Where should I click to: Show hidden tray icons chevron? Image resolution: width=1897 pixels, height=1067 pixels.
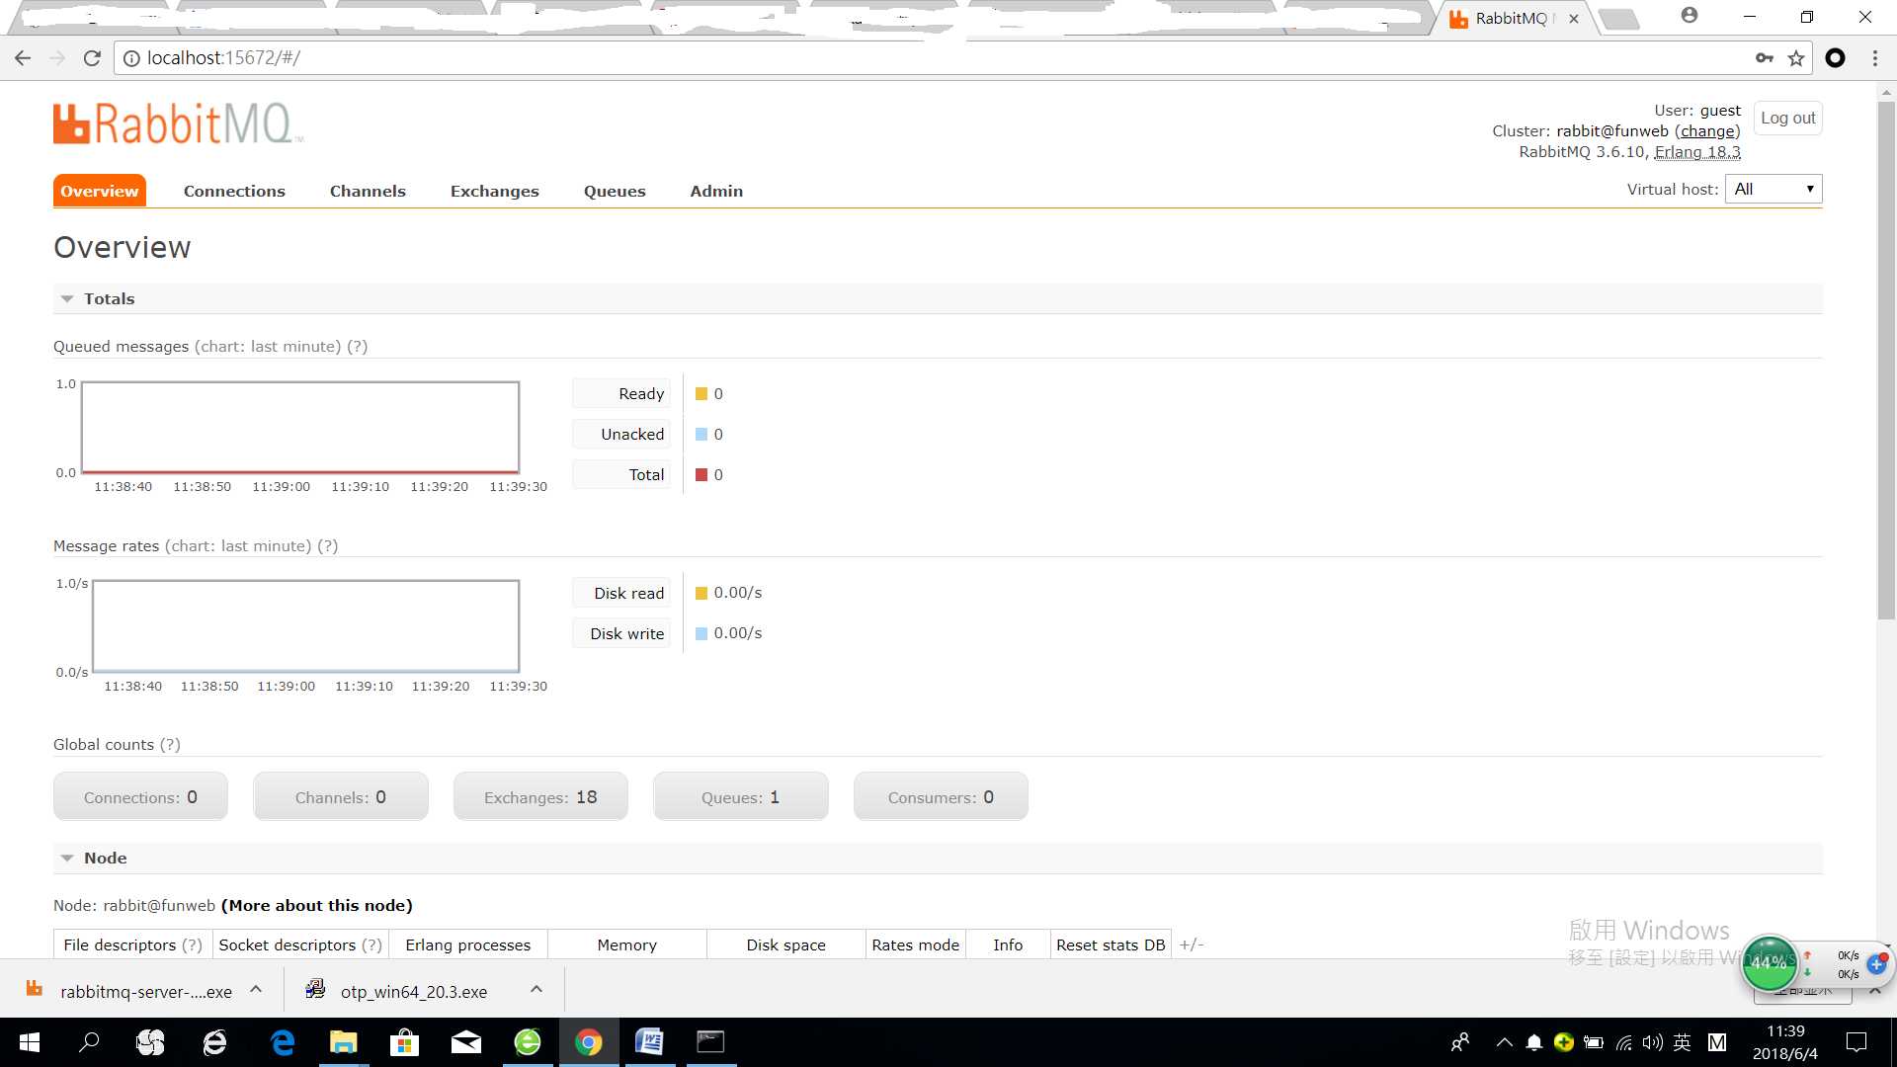coord(1504,1042)
